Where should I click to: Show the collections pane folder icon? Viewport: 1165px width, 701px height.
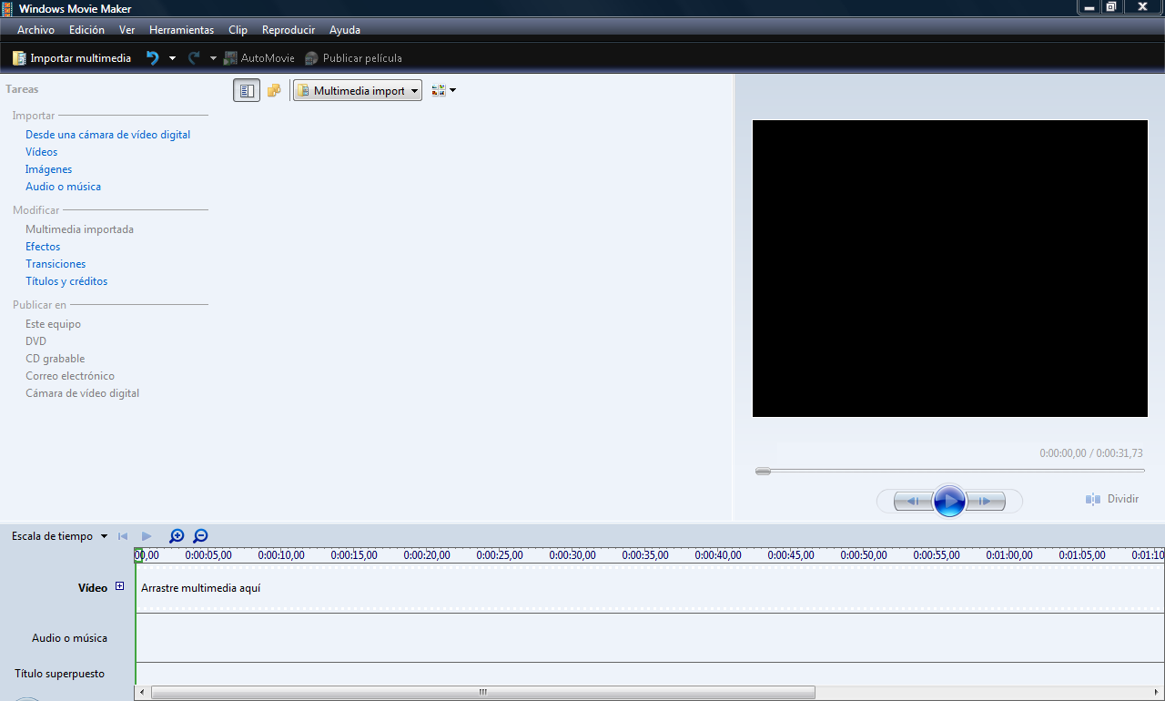(273, 90)
